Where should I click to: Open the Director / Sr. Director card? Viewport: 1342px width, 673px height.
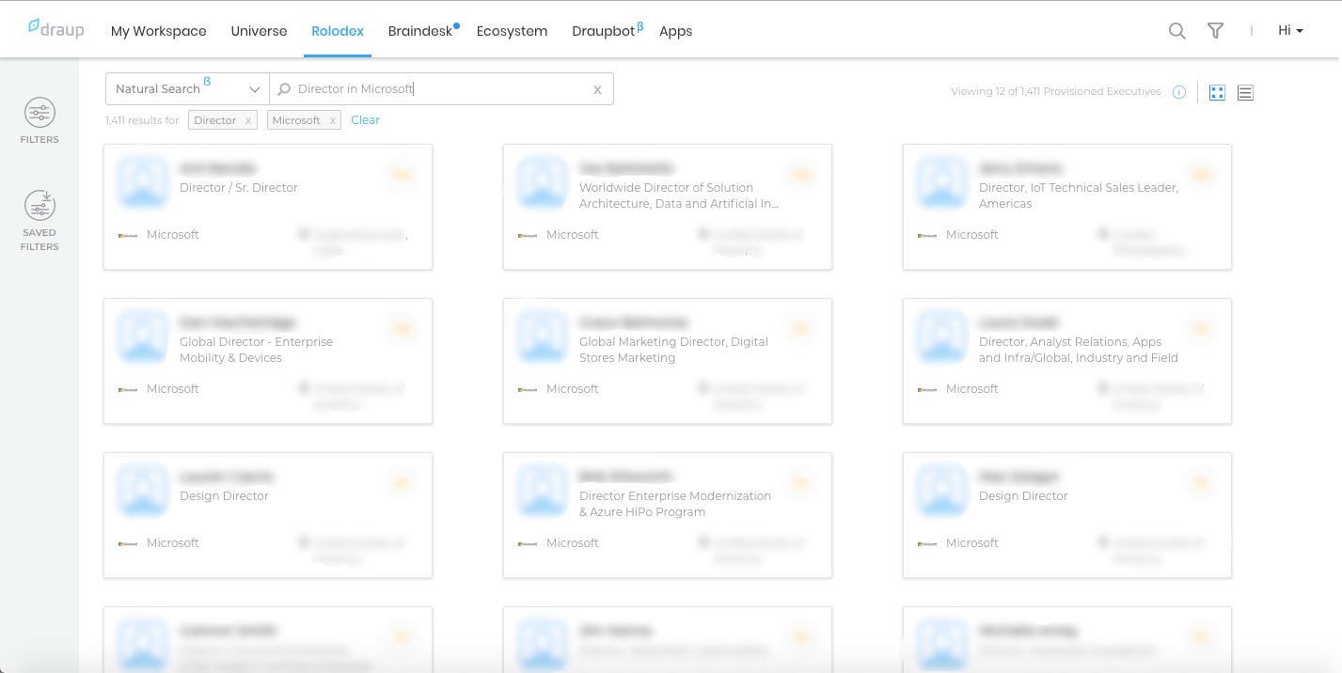268,207
